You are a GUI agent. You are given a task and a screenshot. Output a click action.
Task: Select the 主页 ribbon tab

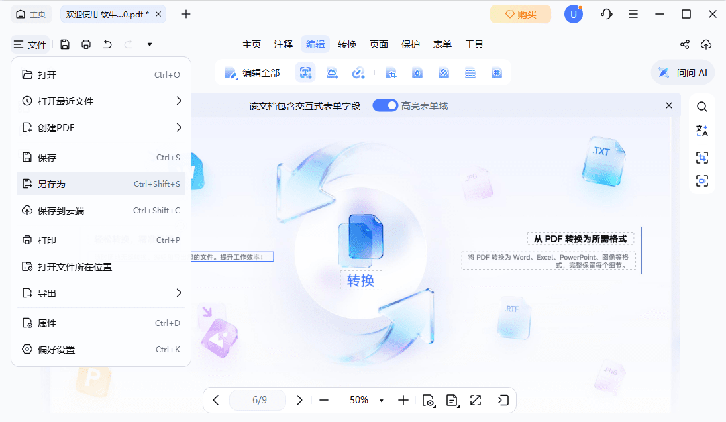coord(252,44)
